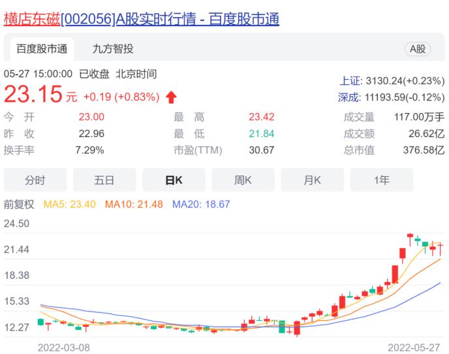Click the price change +0.19 (+0.83%)
This screenshot has height=354, width=449.
tap(121, 97)
